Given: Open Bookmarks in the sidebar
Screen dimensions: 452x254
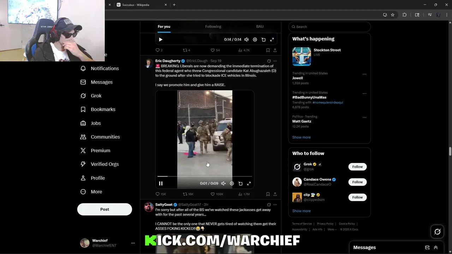Looking at the screenshot, I should (x=98, y=109).
